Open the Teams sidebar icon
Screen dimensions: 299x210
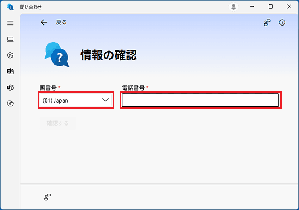coord(10,87)
